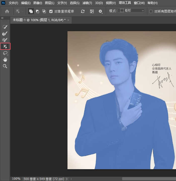Click the refresh object finder icon
Viewport: 176px width, 181px height.
pos(83,11)
